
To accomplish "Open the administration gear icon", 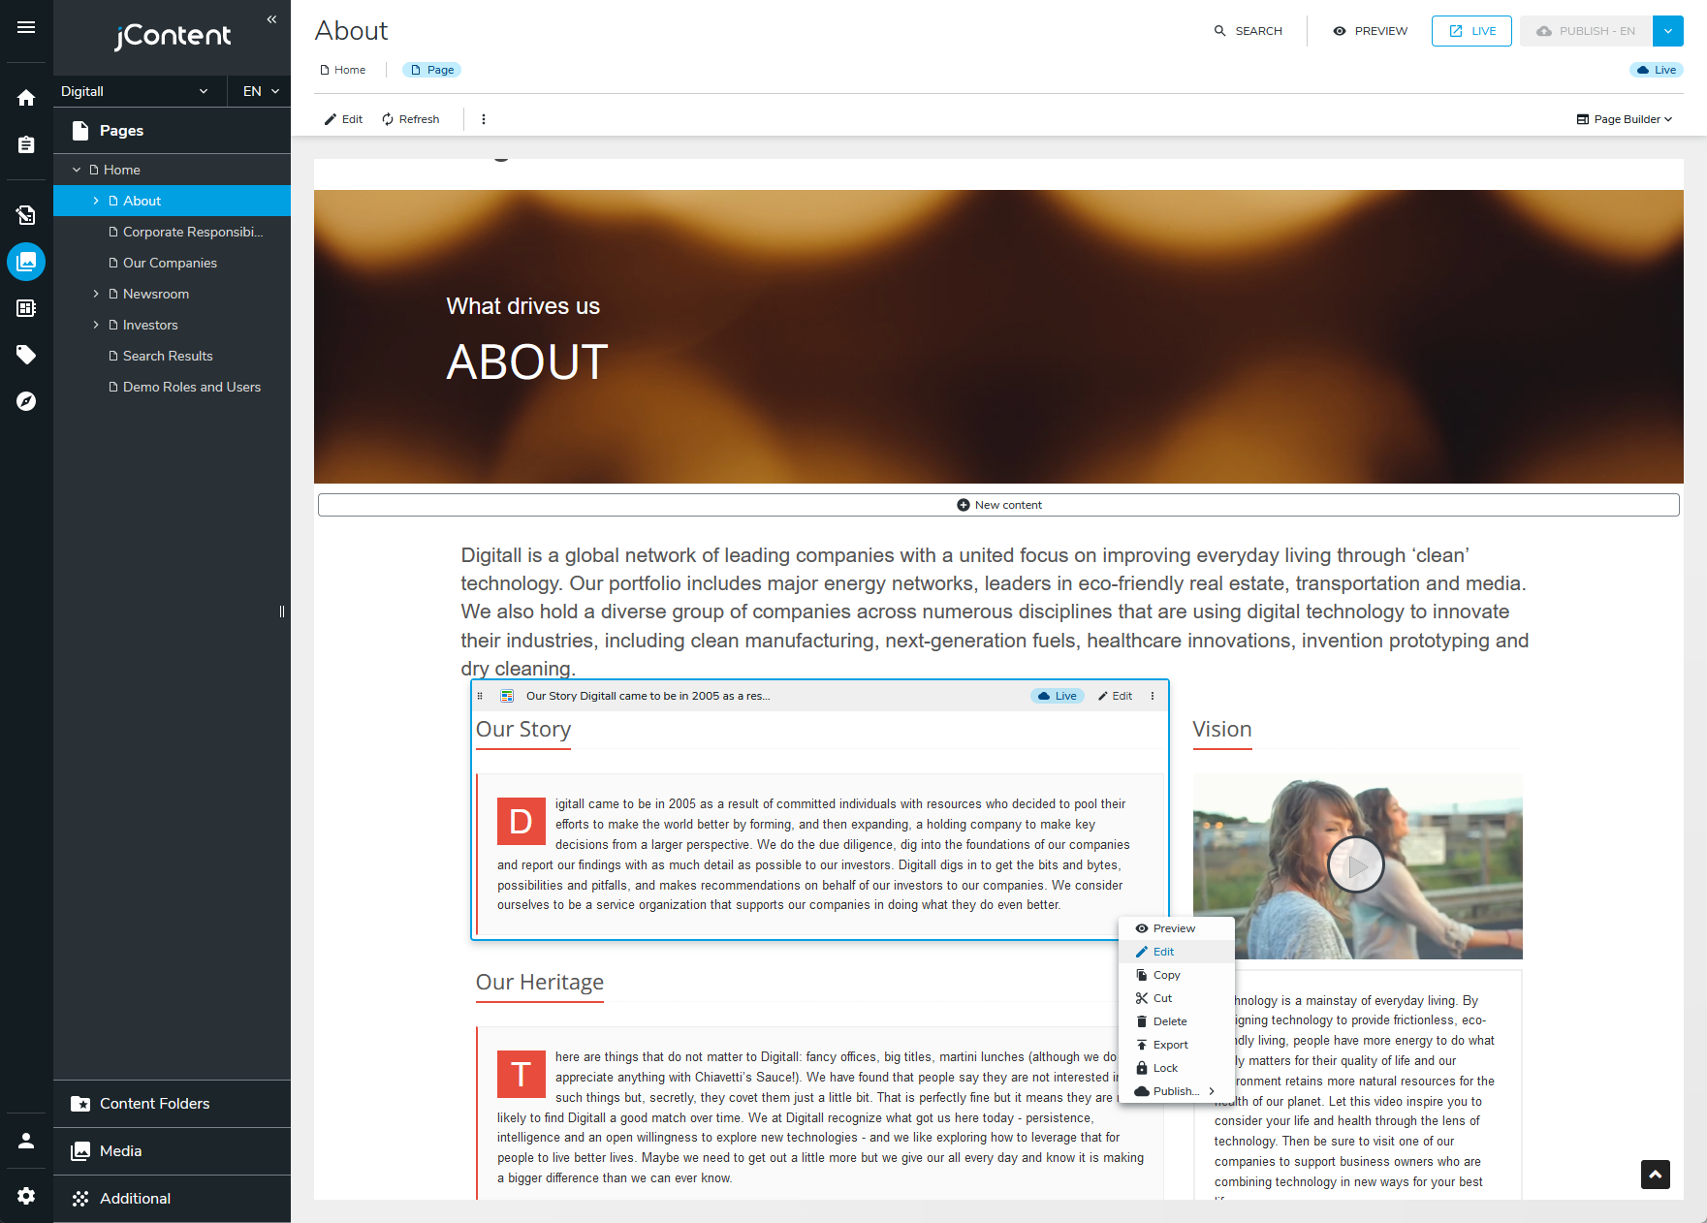I will (26, 1196).
